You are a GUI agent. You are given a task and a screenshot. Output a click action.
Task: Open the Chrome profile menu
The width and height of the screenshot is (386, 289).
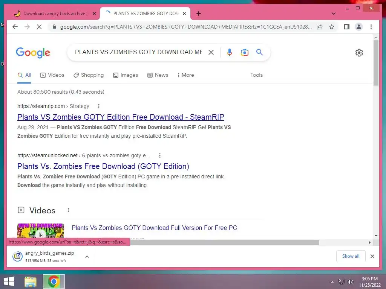pos(359,27)
